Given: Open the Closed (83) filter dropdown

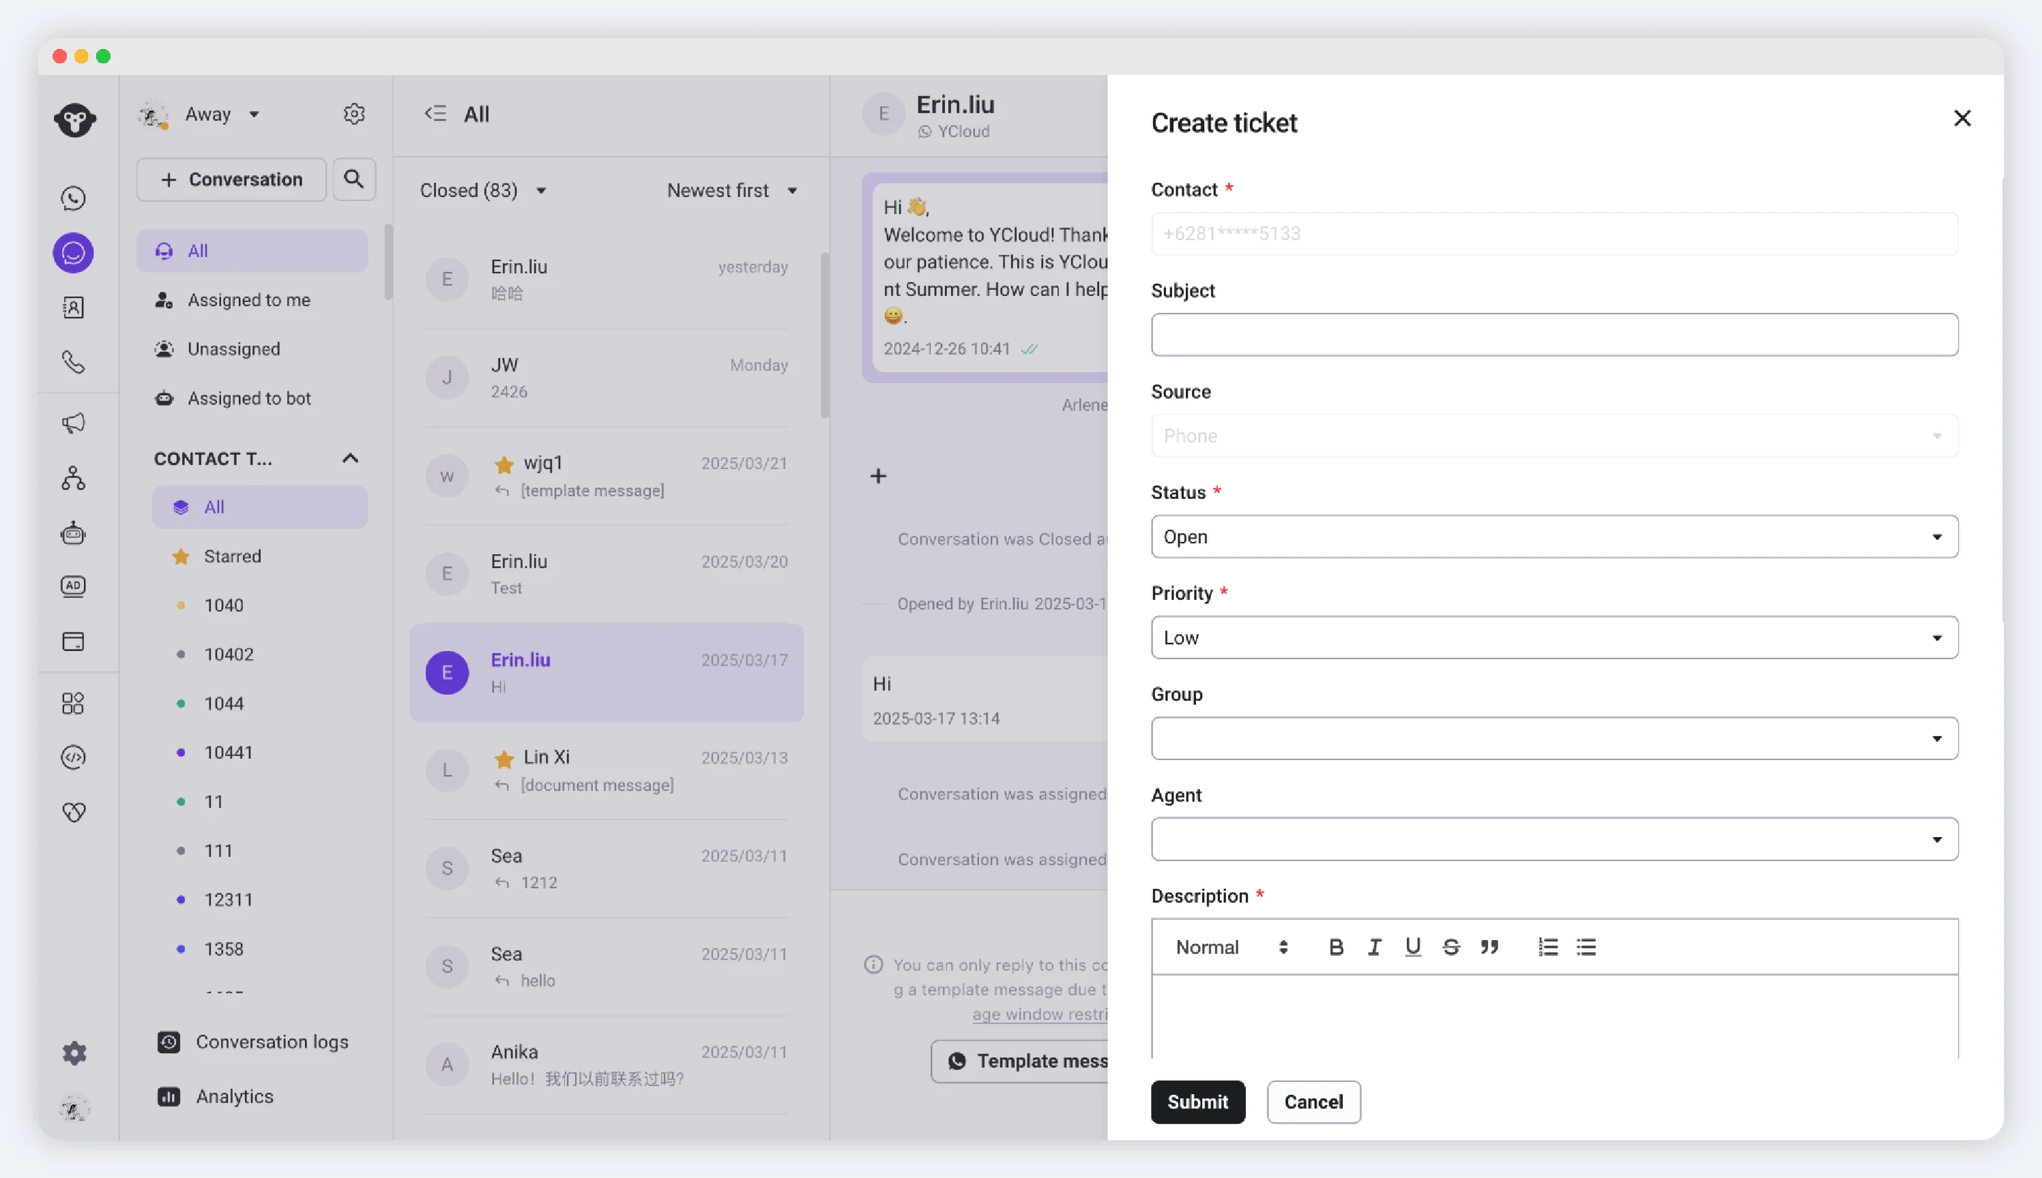Looking at the screenshot, I should point(482,190).
